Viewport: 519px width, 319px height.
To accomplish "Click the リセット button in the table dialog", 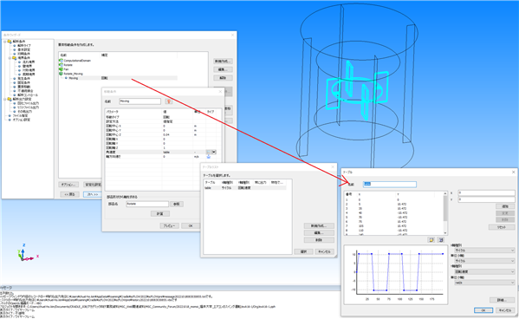I will pyautogui.click(x=502, y=227).
